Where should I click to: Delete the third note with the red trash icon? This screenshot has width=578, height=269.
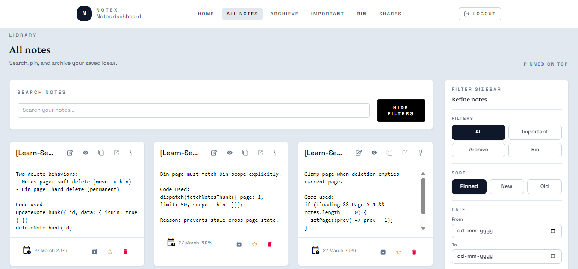[x=414, y=252]
